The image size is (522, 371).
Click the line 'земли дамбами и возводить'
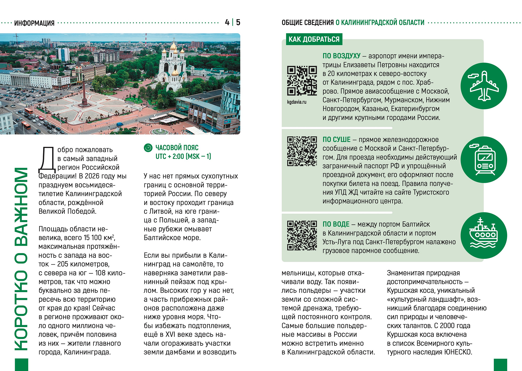[x=190, y=352]
